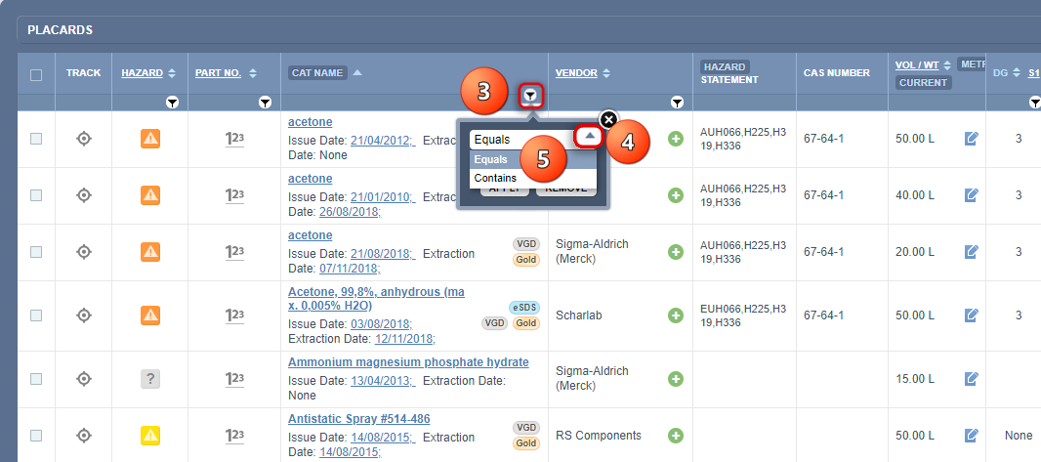Image resolution: width=1041 pixels, height=462 pixels.
Task: Click the PLACARDS panel title
Action: [60, 30]
